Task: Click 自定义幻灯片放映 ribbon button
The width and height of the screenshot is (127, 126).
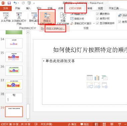Action: pos(47,18)
